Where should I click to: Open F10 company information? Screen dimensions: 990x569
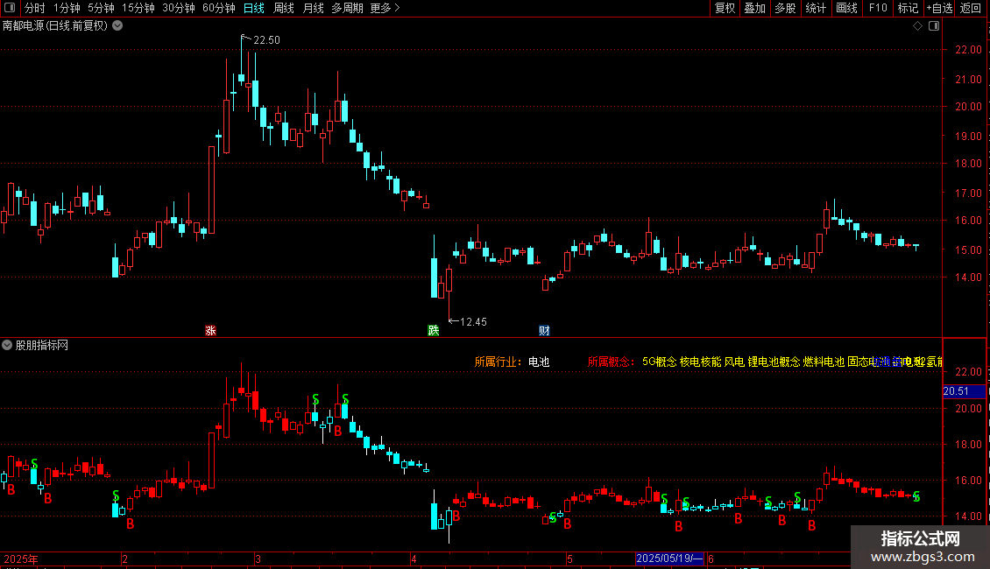pos(878,8)
